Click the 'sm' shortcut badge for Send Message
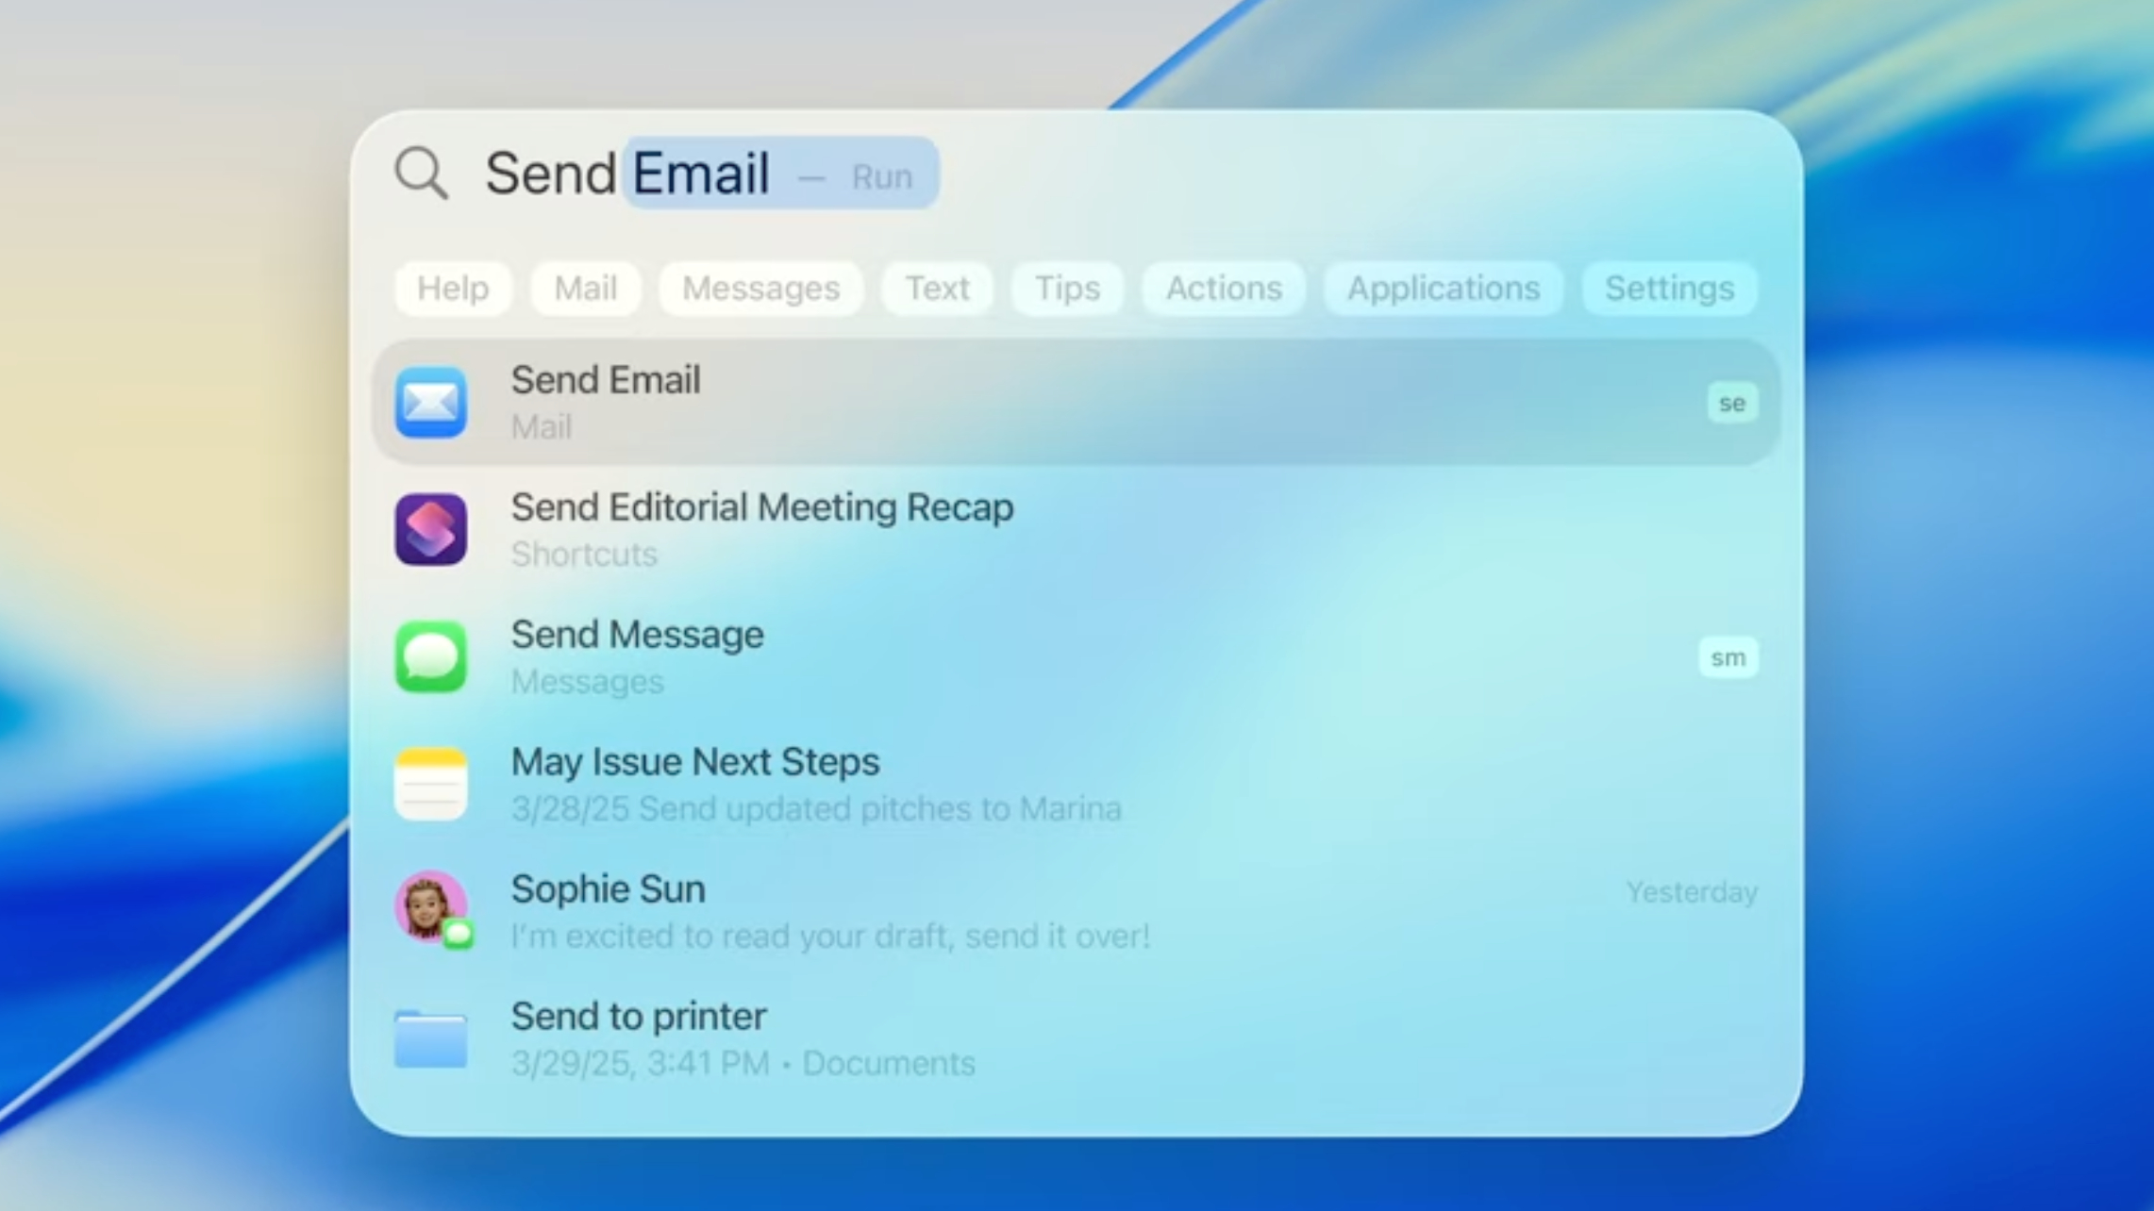Image resolution: width=2154 pixels, height=1211 pixels. tap(1728, 657)
